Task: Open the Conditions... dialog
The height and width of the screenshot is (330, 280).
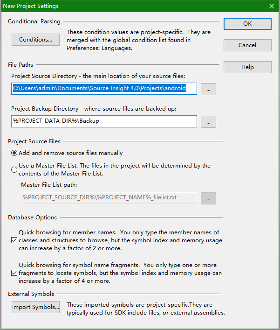Action: pyautogui.click(x=35, y=40)
